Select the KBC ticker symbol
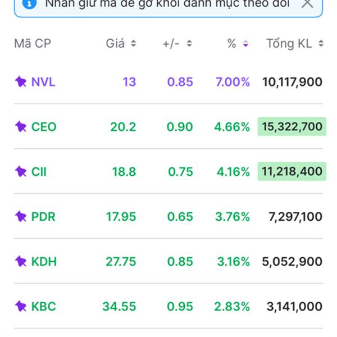This screenshot has height=337, width=337. (44, 307)
